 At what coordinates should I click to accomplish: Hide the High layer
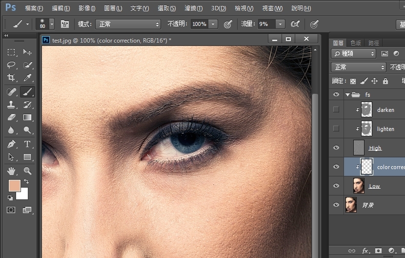(336, 148)
